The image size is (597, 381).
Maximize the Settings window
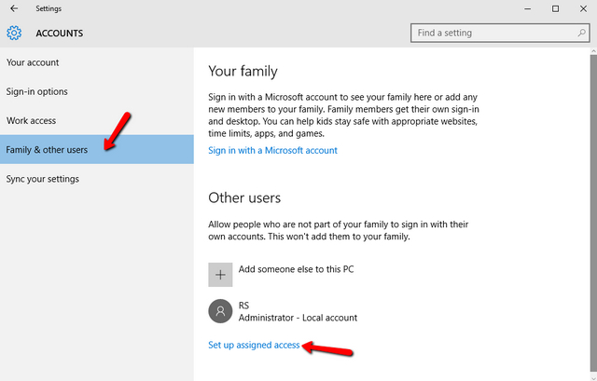point(555,8)
